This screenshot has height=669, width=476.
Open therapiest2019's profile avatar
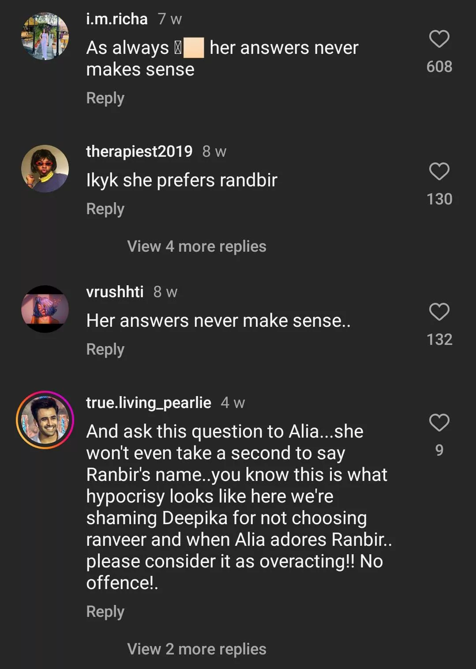pos(45,169)
